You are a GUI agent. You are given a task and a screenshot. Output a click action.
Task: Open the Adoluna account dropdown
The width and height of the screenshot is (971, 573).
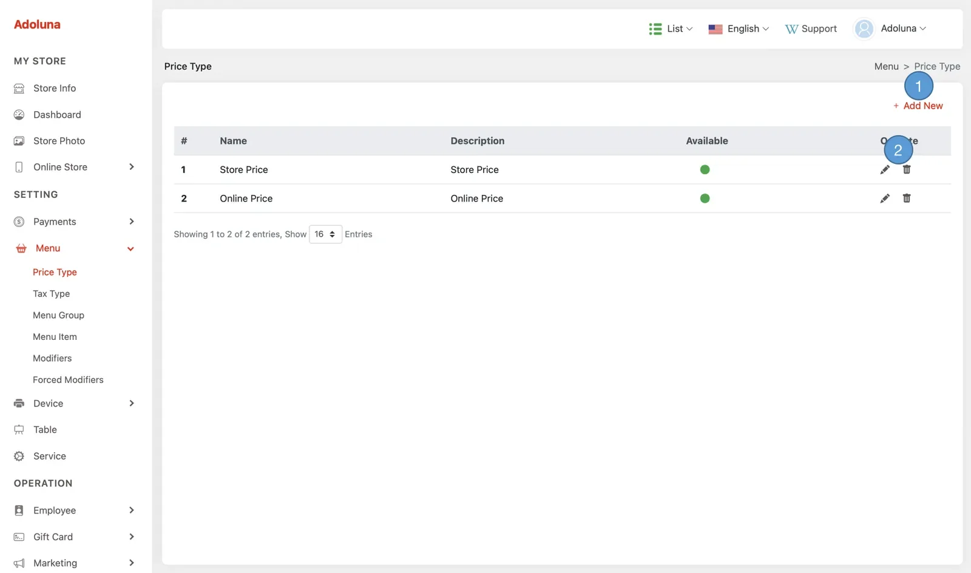(x=890, y=29)
